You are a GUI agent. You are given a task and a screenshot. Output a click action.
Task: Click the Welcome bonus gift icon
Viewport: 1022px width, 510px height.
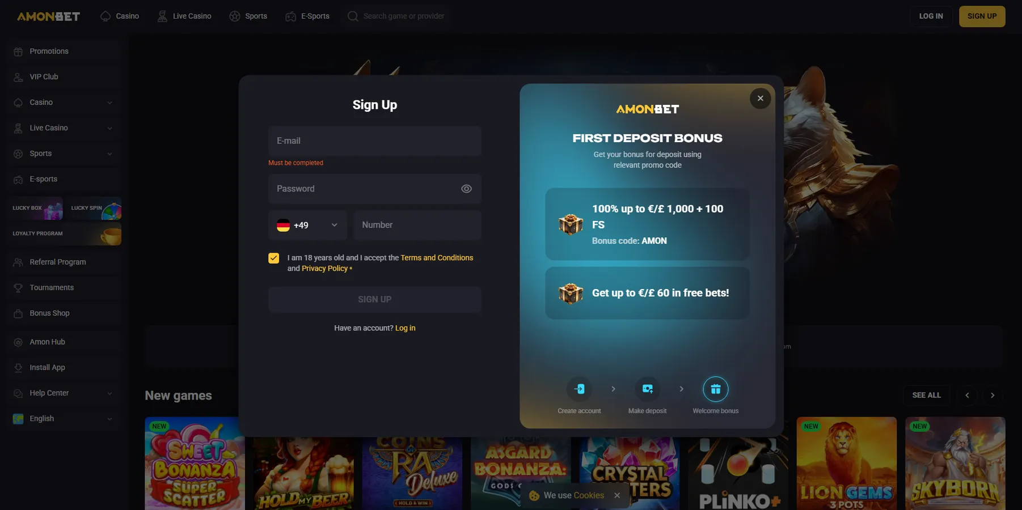716,389
